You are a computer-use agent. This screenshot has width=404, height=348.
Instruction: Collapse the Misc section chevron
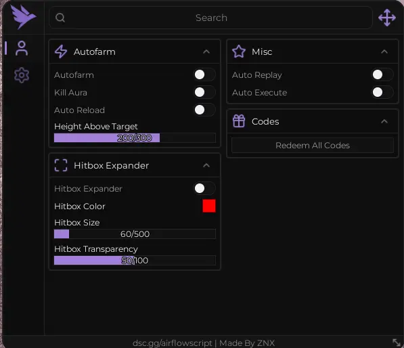click(x=384, y=52)
